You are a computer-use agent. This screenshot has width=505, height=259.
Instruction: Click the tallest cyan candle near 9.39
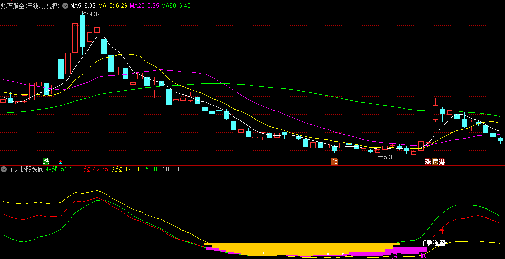coord(82,31)
